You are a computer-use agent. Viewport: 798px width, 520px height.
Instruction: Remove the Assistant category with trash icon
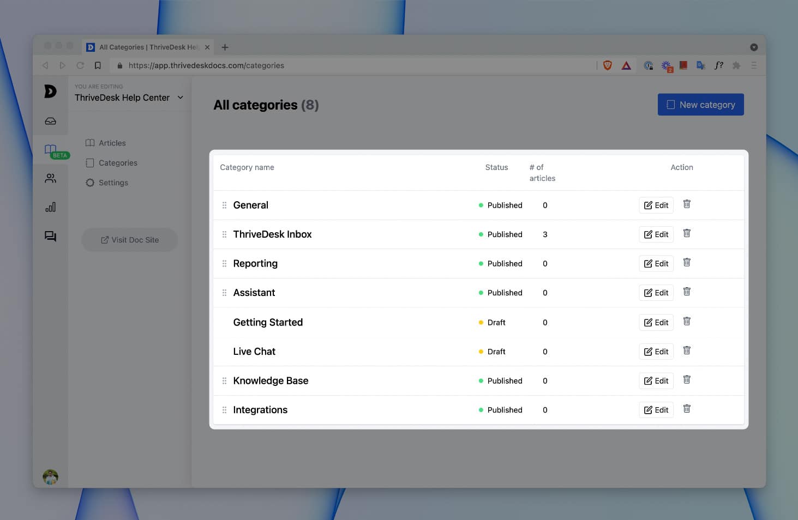tap(687, 292)
